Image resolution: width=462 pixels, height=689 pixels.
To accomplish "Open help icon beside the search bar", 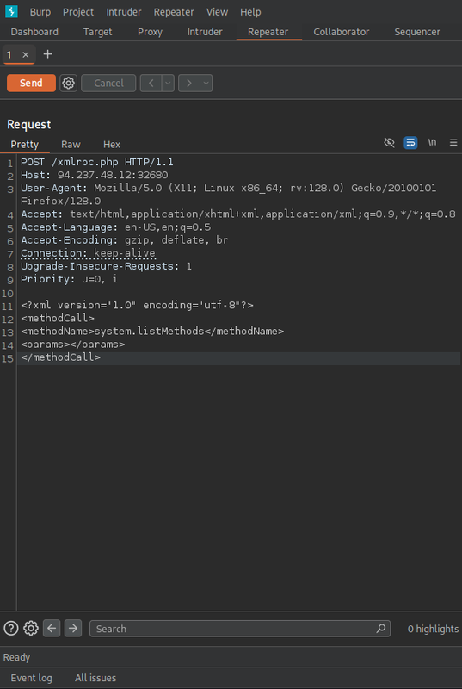I will [11, 629].
